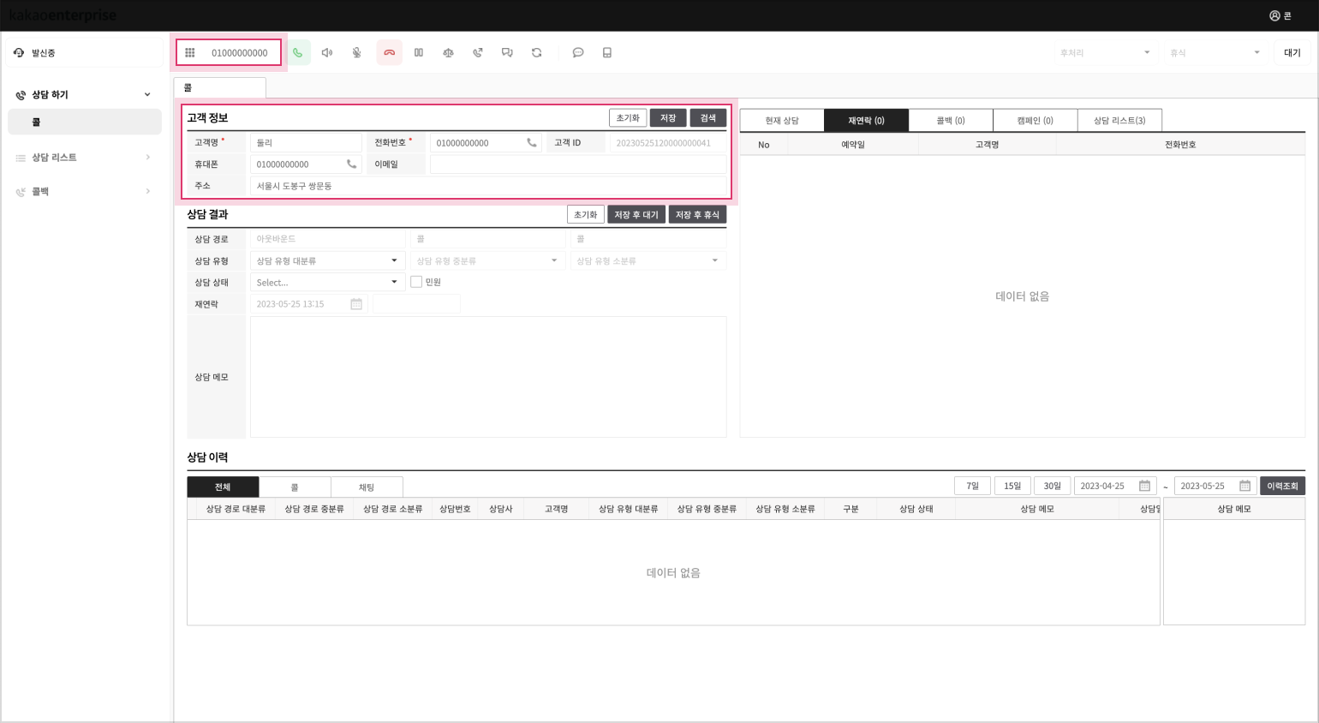Click the 30일 date range button
The image size is (1319, 723).
1052,486
